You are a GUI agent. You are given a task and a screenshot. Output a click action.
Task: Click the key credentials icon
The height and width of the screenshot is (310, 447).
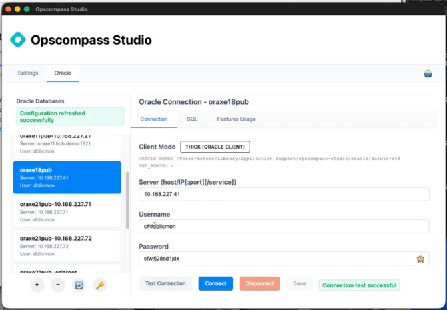pos(100,285)
